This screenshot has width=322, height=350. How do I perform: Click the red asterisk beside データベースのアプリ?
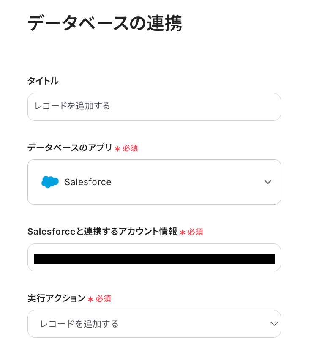pyautogui.click(x=117, y=149)
